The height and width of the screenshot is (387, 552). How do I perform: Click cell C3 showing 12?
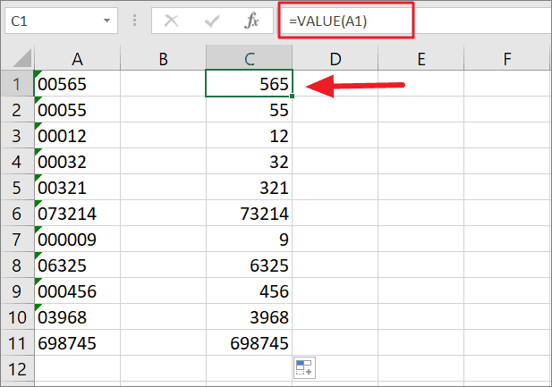coord(250,136)
